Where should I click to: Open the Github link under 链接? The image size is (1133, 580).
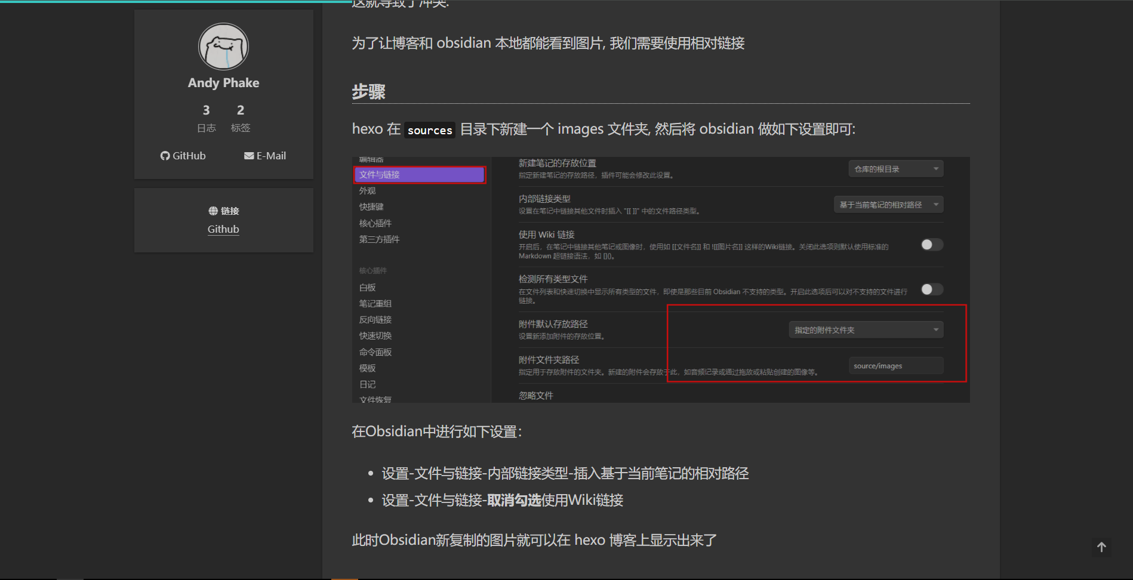(223, 229)
